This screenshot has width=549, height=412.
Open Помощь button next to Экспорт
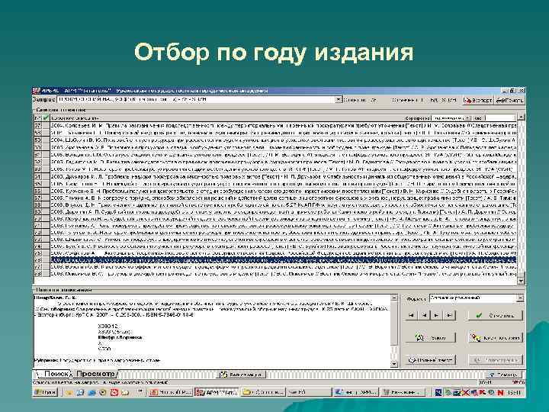(509, 100)
